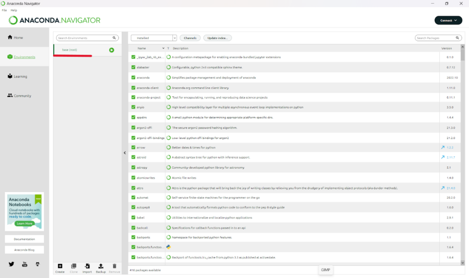Open Anaconda YouTube icon
469x278 pixels.
[25, 264]
